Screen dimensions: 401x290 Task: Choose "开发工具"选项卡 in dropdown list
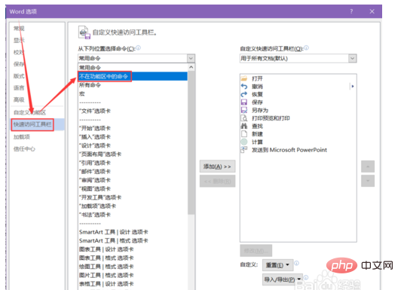pos(133,197)
